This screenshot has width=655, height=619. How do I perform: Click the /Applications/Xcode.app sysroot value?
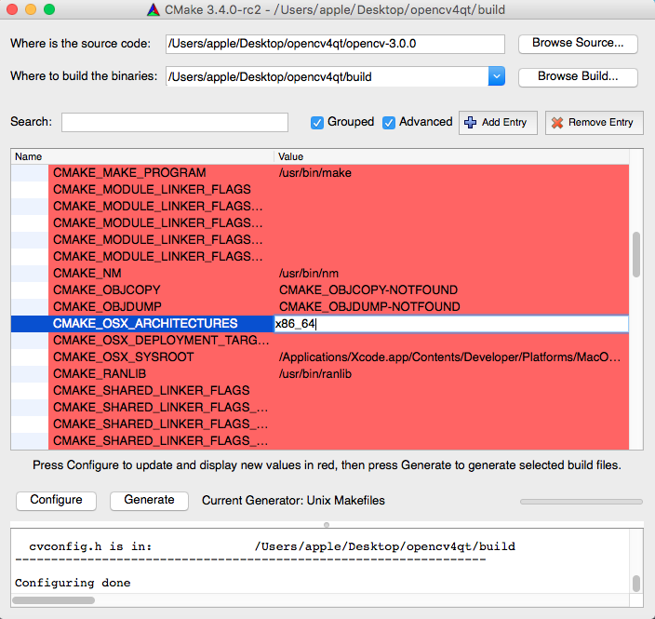[x=450, y=357]
